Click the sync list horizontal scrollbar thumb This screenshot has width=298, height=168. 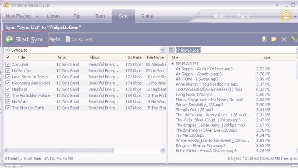pos(62,150)
